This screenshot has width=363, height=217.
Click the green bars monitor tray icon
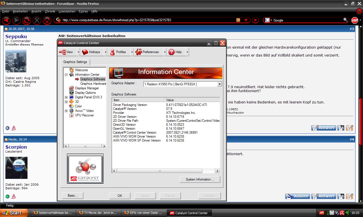tap(327, 213)
